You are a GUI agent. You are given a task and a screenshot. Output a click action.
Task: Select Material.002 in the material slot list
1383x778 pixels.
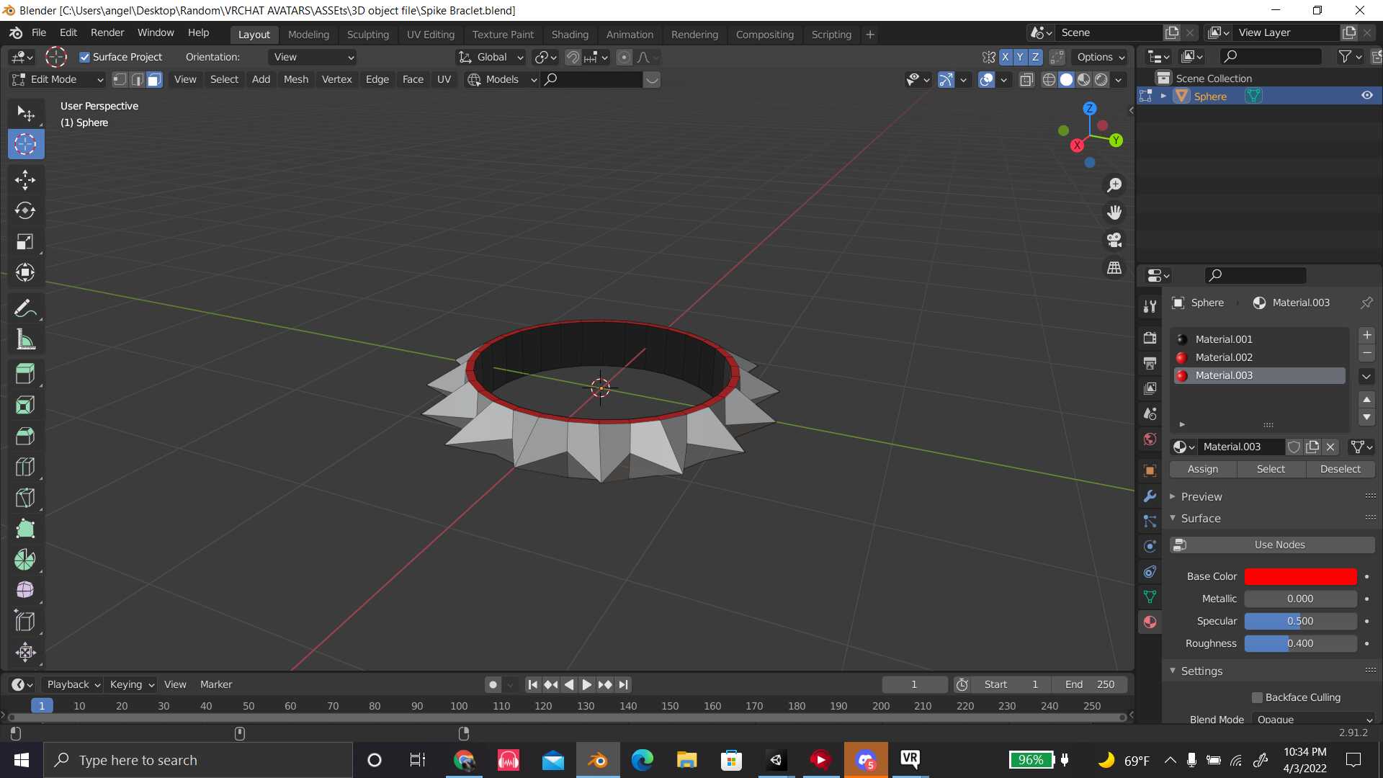[1224, 357]
